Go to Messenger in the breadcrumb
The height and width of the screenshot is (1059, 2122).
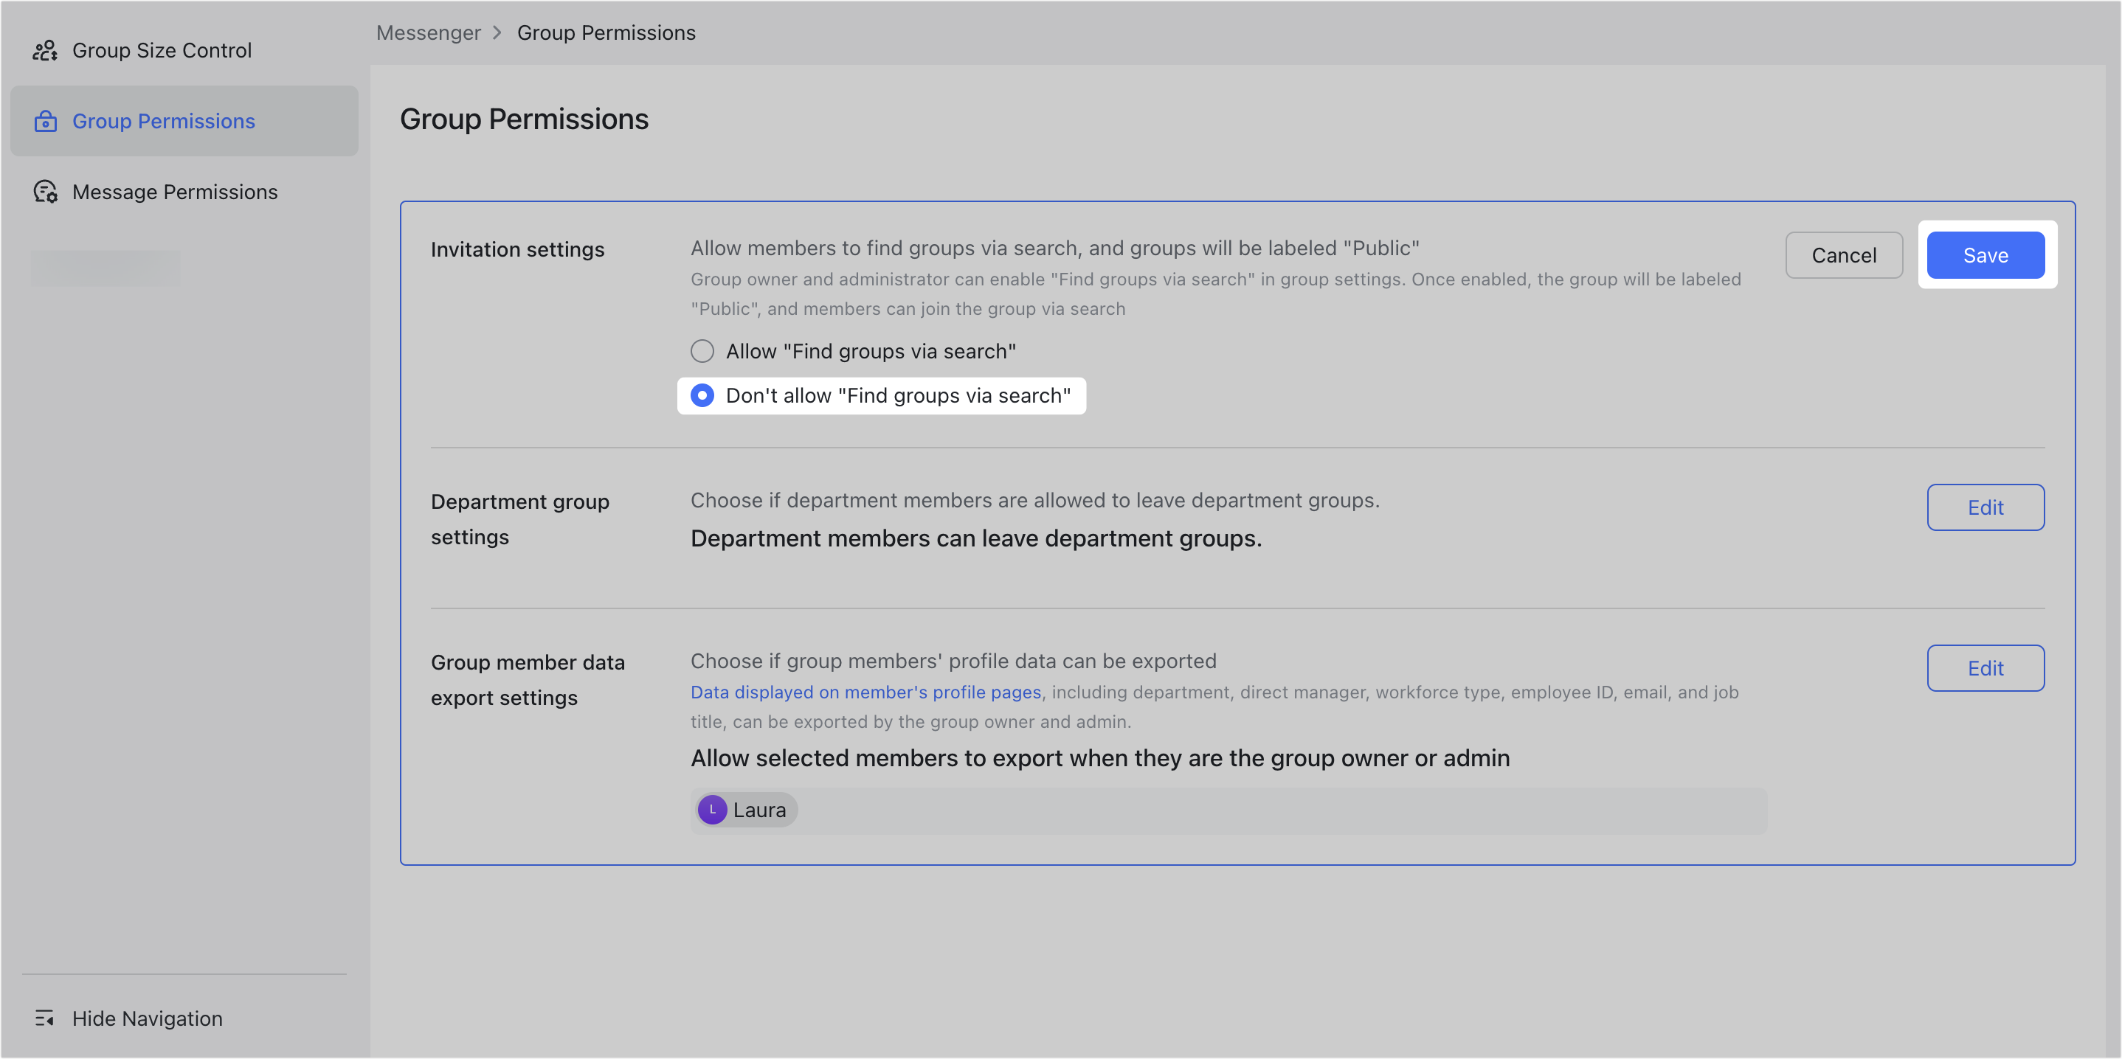coord(429,33)
